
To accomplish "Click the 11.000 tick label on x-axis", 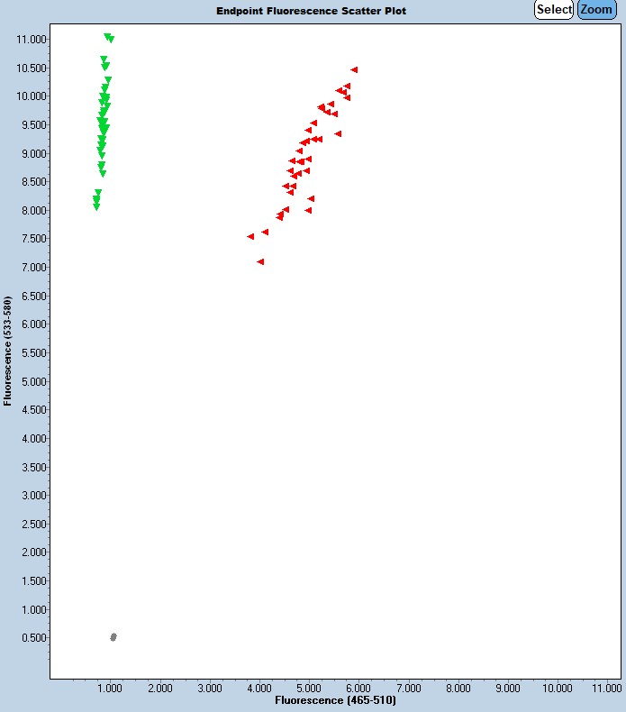I will pos(607,689).
